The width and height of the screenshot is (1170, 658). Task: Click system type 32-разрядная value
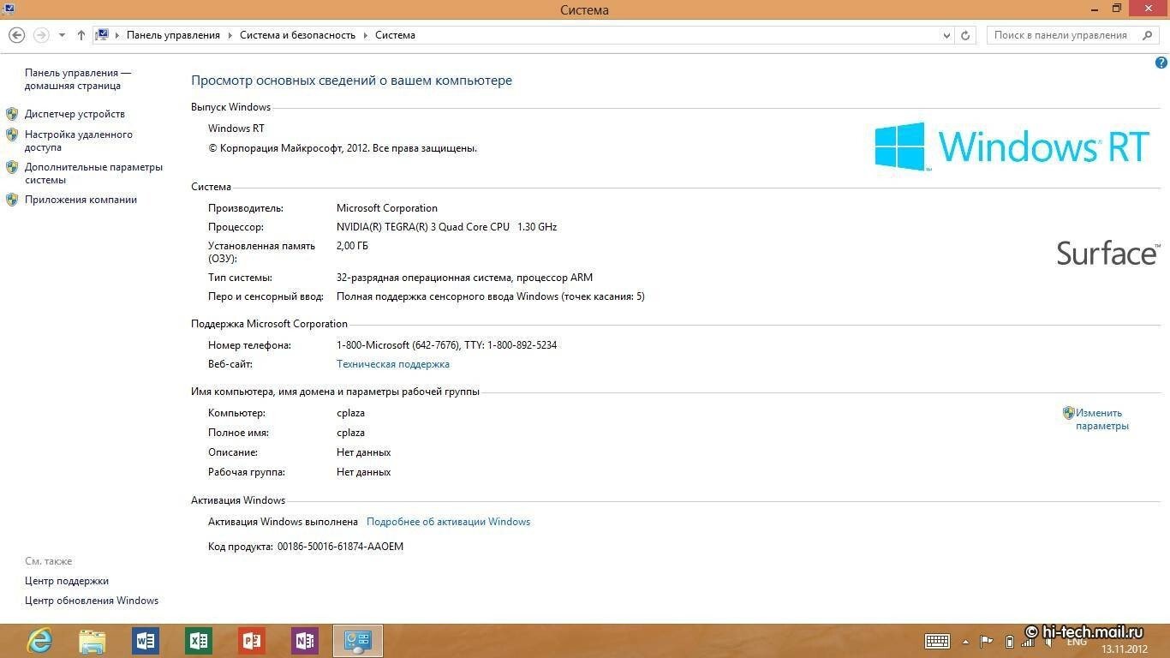464,278
